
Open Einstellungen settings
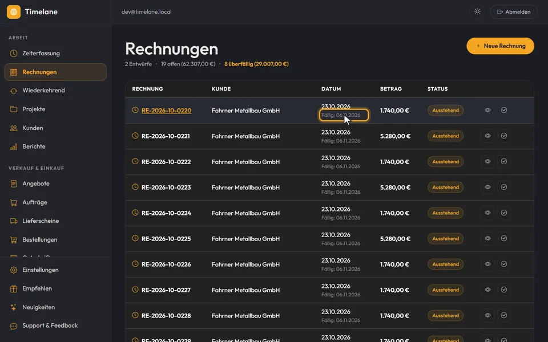55,270
